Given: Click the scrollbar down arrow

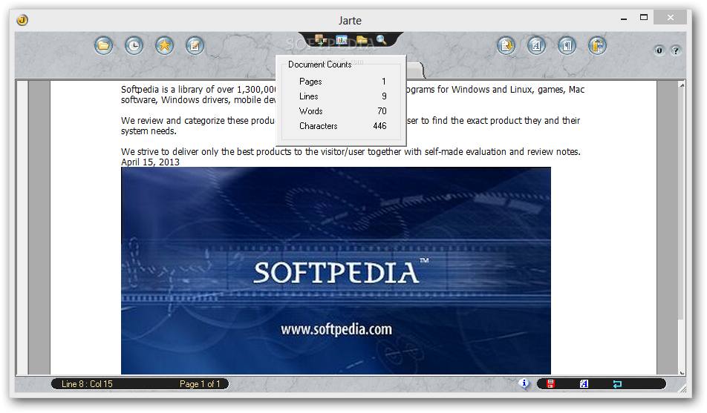Looking at the screenshot, I should [682, 372].
